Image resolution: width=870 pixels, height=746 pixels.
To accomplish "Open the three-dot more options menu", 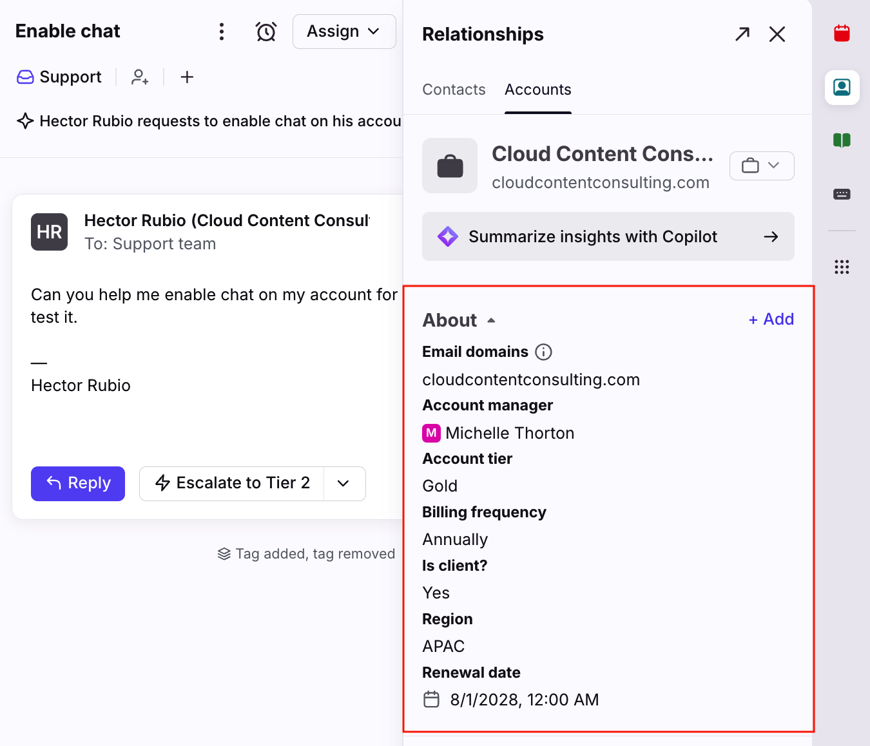I will [222, 32].
